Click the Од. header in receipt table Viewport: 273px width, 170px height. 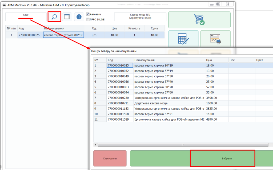click(x=94, y=28)
